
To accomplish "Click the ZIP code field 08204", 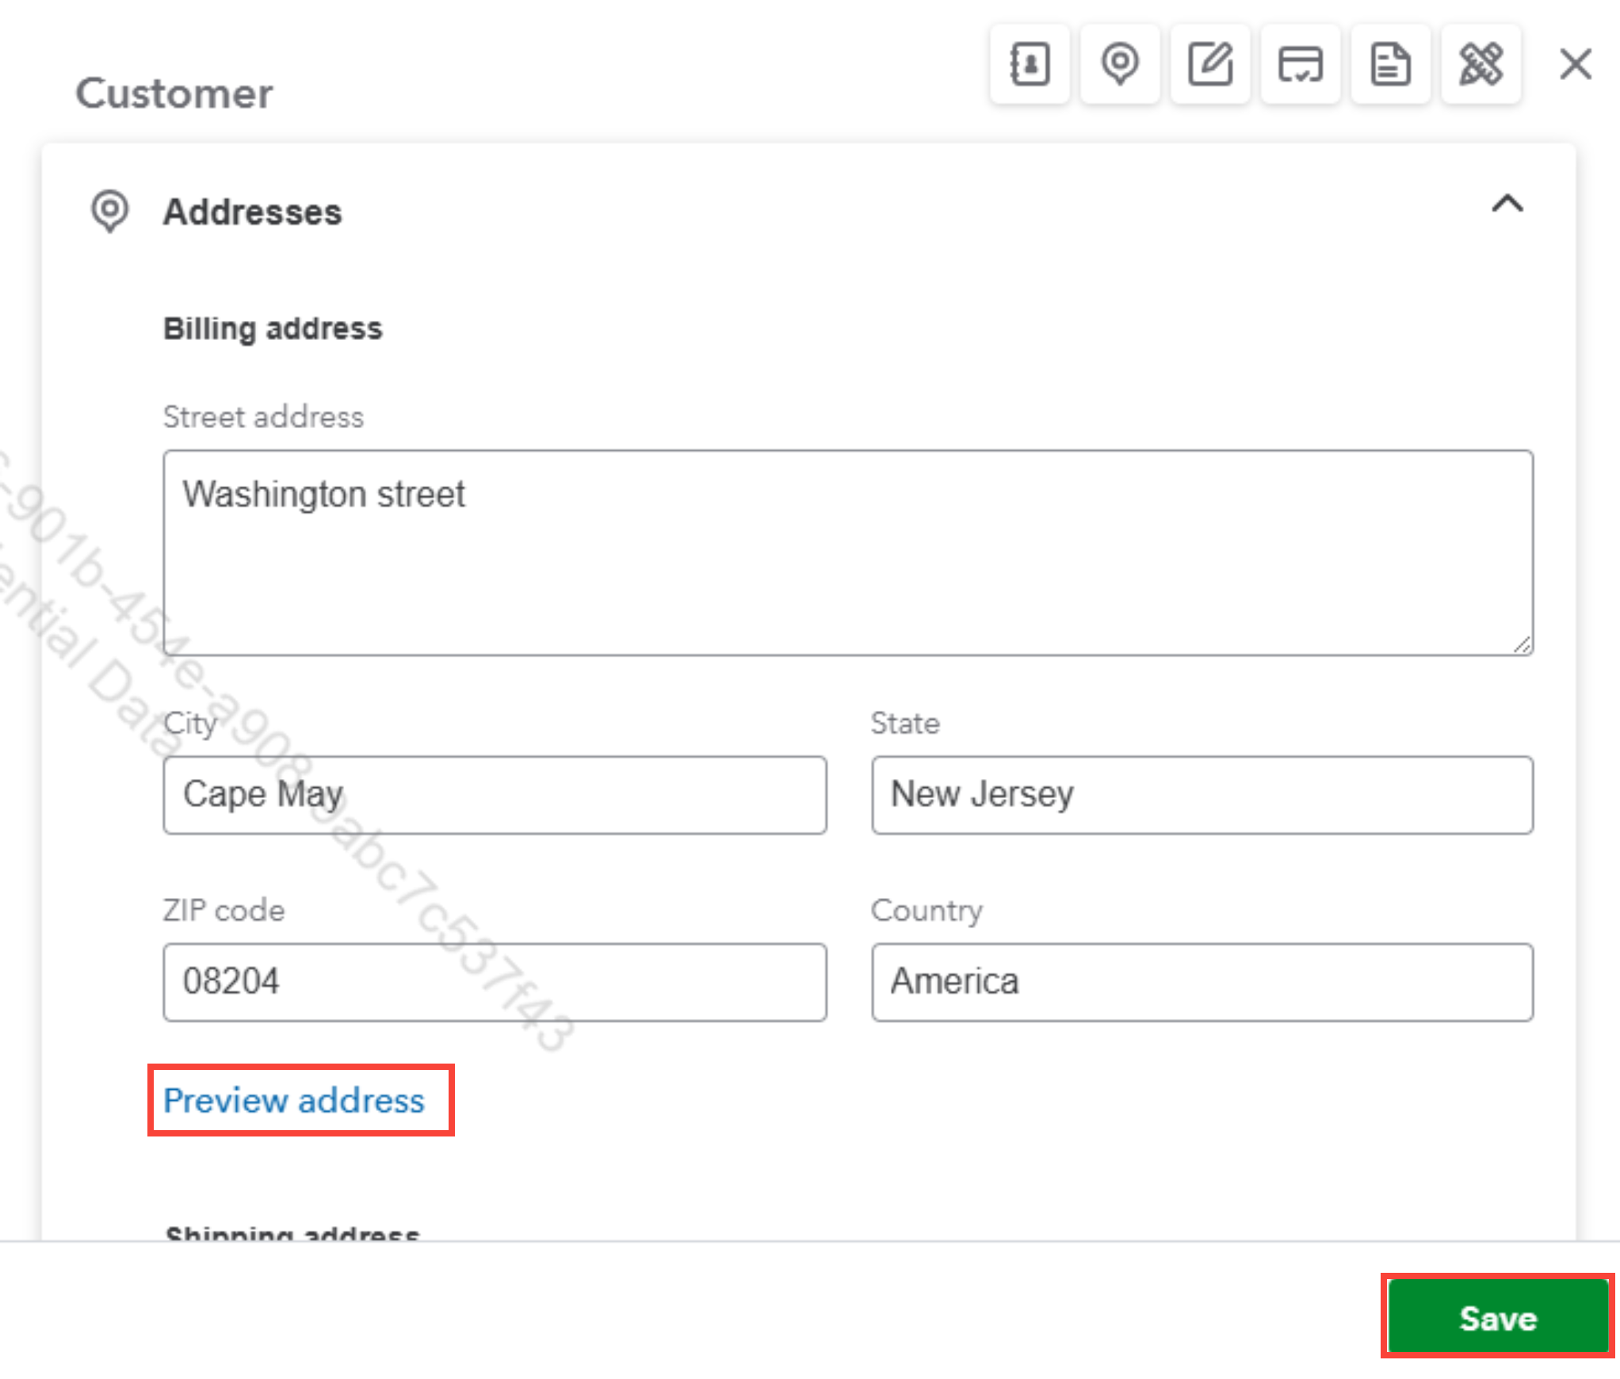I will tap(495, 981).
